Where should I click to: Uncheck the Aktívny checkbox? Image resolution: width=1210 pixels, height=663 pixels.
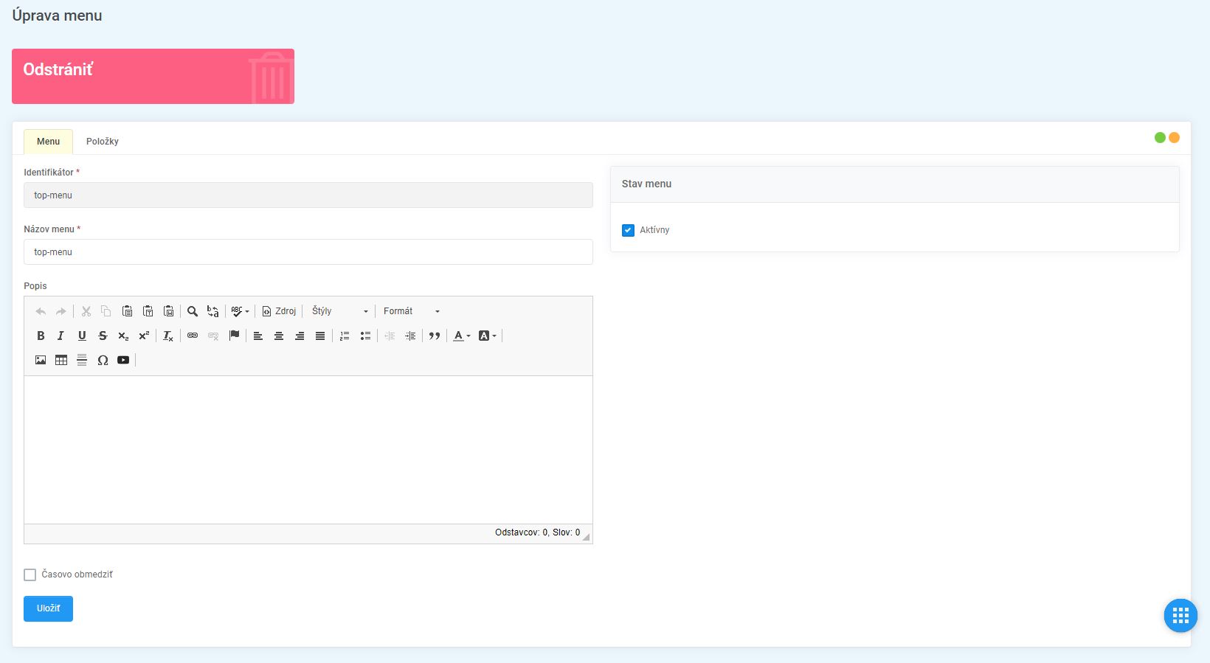pos(628,230)
